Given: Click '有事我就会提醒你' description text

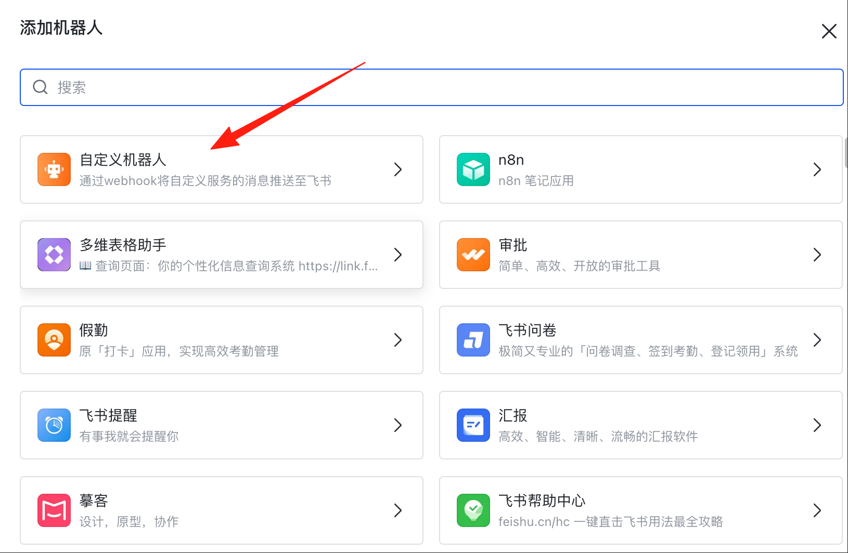Looking at the screenshot, I should (129, 437).
